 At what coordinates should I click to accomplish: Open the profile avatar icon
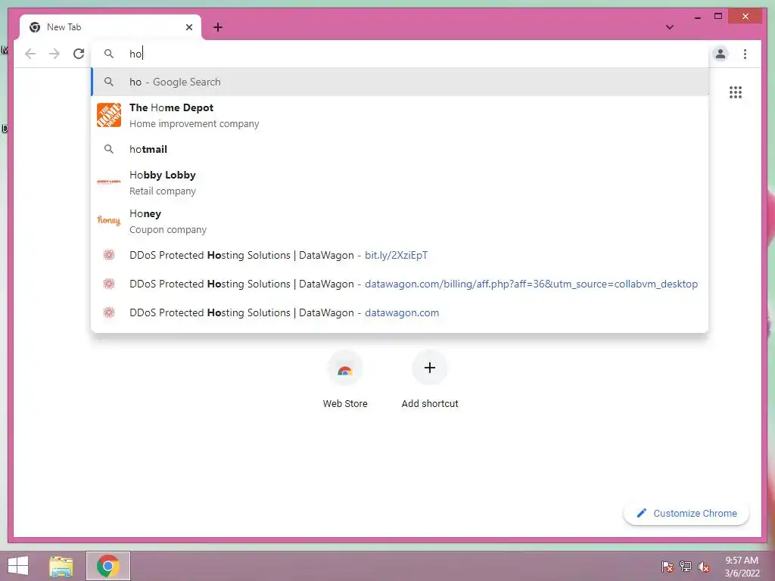pyautogui.click(x=721, y=54)
